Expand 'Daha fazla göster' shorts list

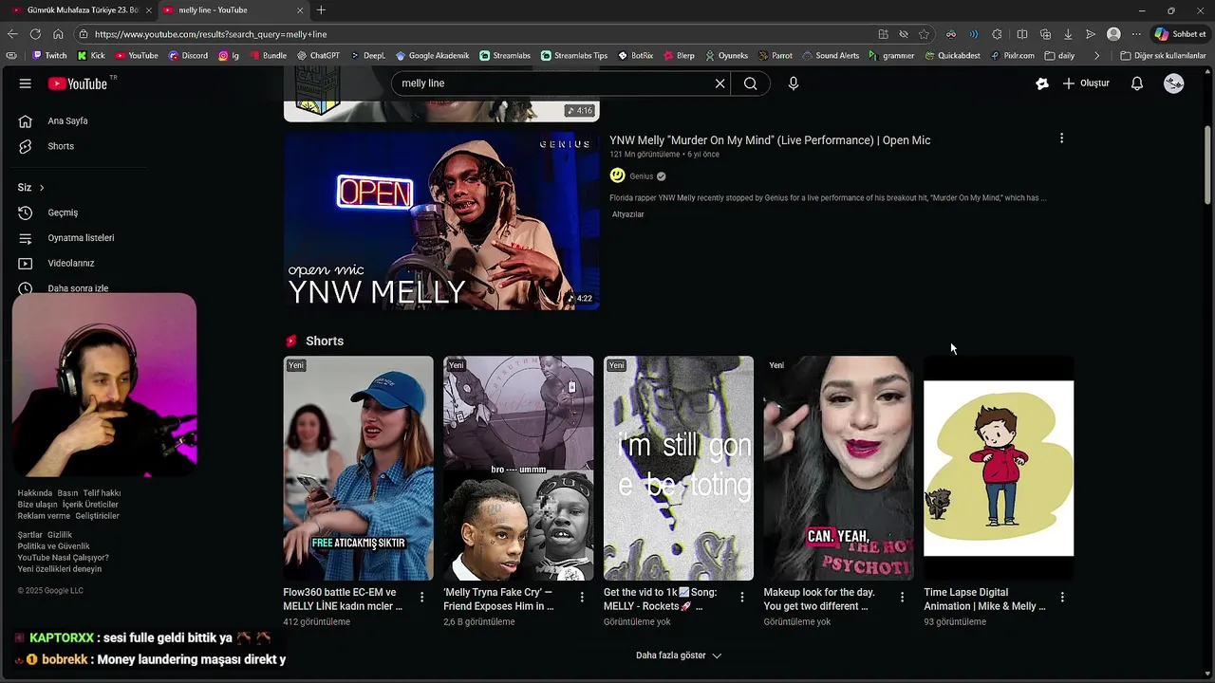(x=679, y=655)
